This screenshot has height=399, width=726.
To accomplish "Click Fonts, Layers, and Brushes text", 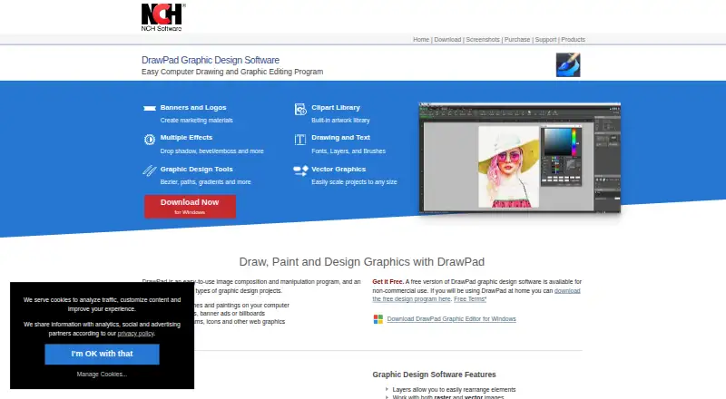I will (348, 151).
